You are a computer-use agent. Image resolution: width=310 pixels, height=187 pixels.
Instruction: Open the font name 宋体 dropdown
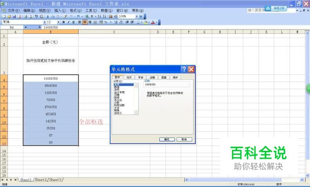click(45, 22)
